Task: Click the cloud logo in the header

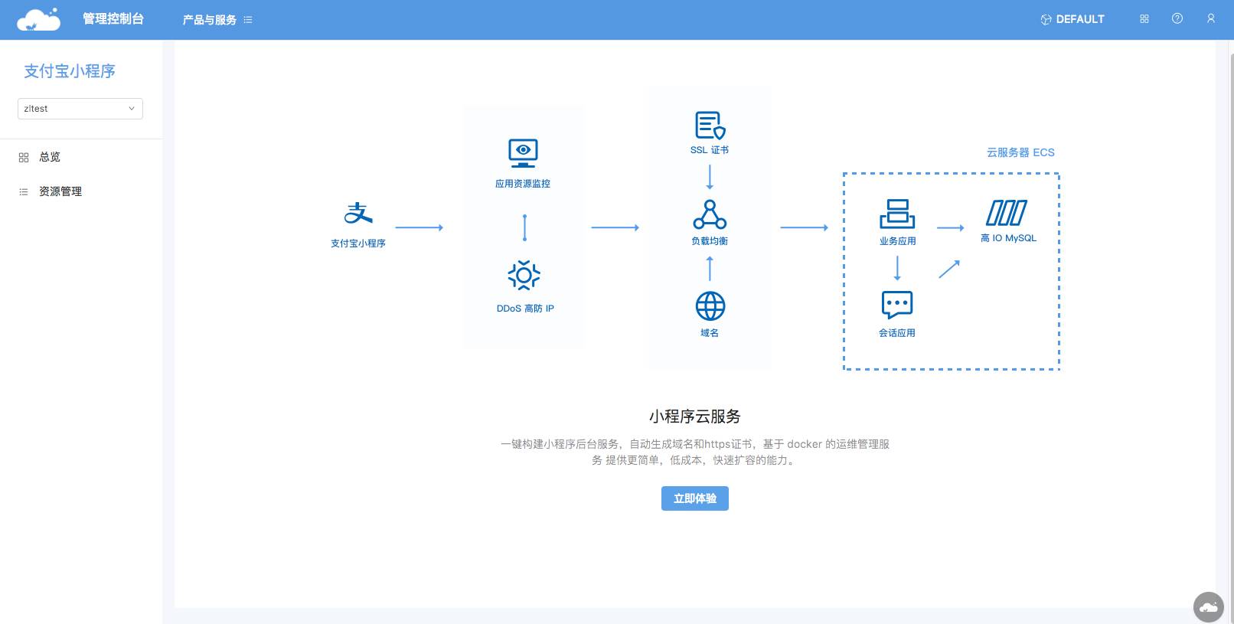Action: (38, 19)
